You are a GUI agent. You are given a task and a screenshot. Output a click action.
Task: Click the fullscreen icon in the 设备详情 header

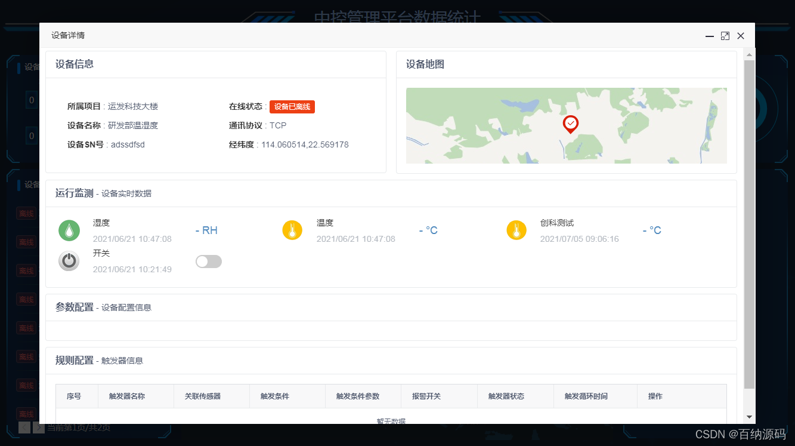point(725,36)
